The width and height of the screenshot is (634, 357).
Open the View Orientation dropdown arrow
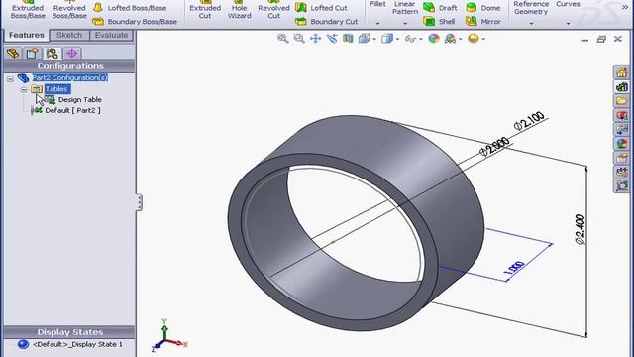(x=374, y=40)
